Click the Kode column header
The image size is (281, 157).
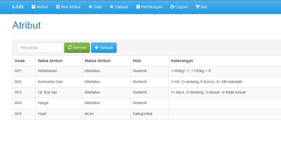tap(20, 61)
